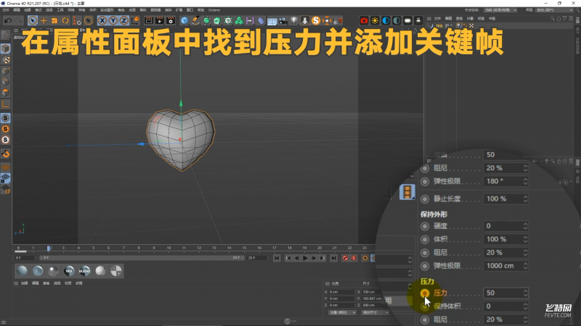Viewport: 581px width, 326px height.
Task: Toggle the X axis lock
Action: (102, 21)
